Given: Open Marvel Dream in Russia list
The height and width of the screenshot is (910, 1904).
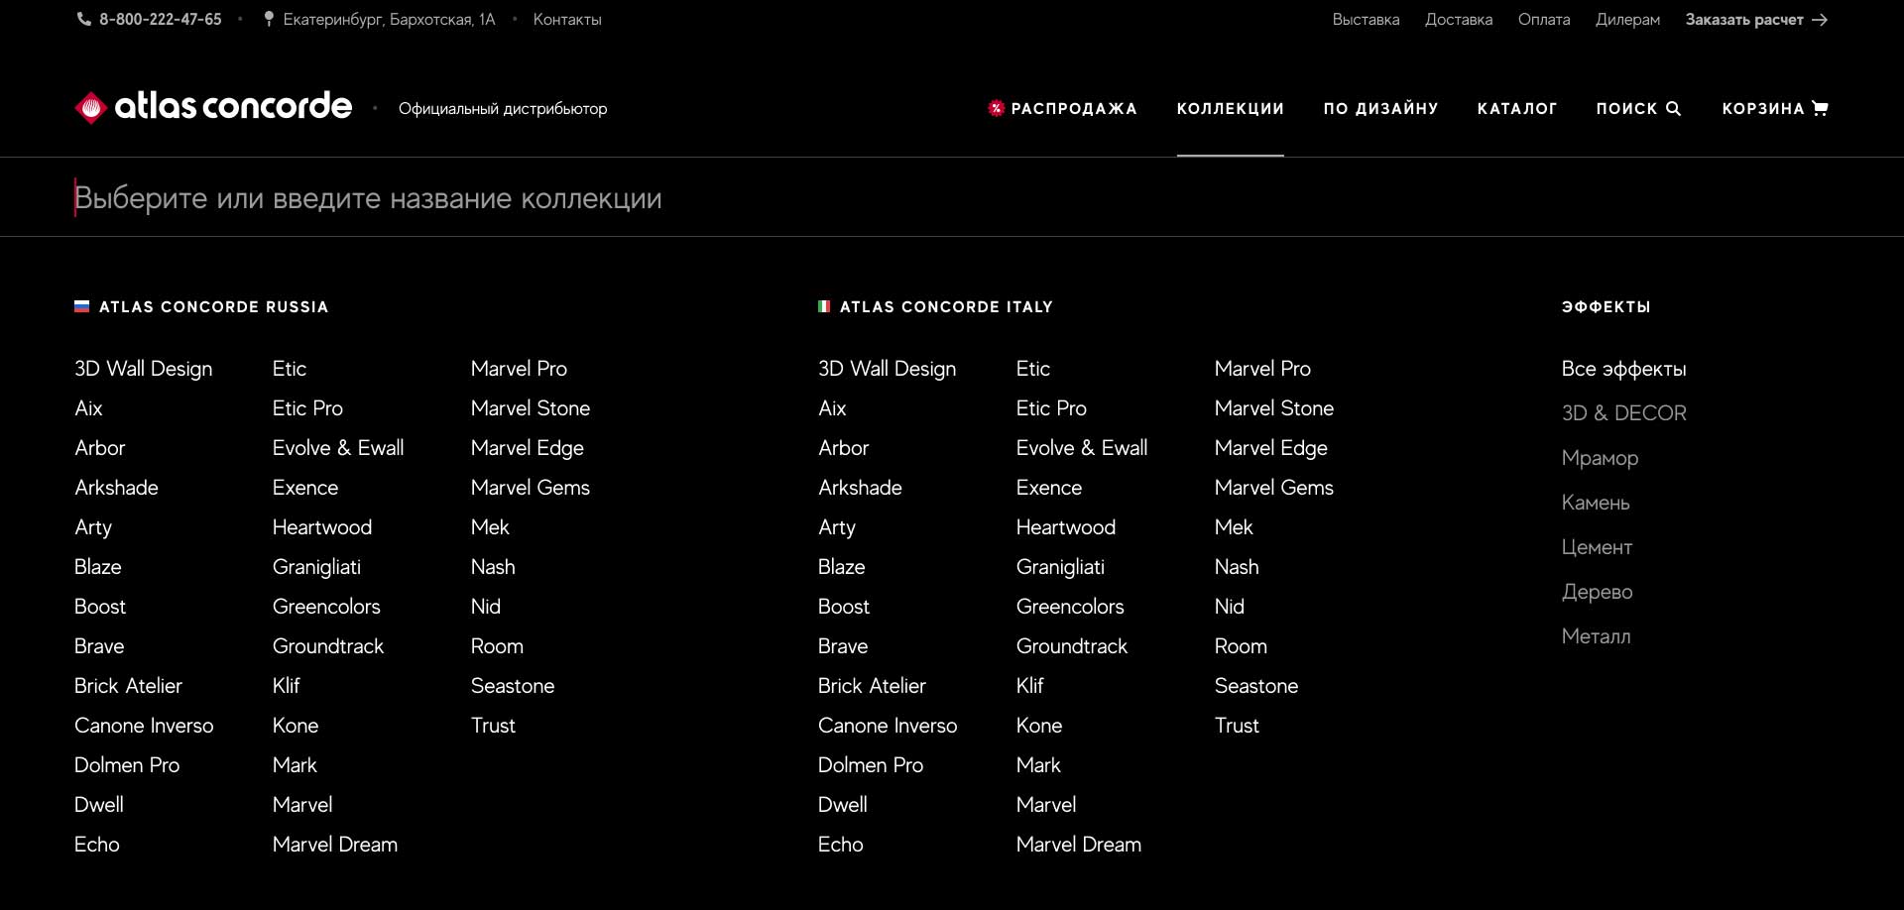Looking at the screenshot, I should [x=335, y=845].
